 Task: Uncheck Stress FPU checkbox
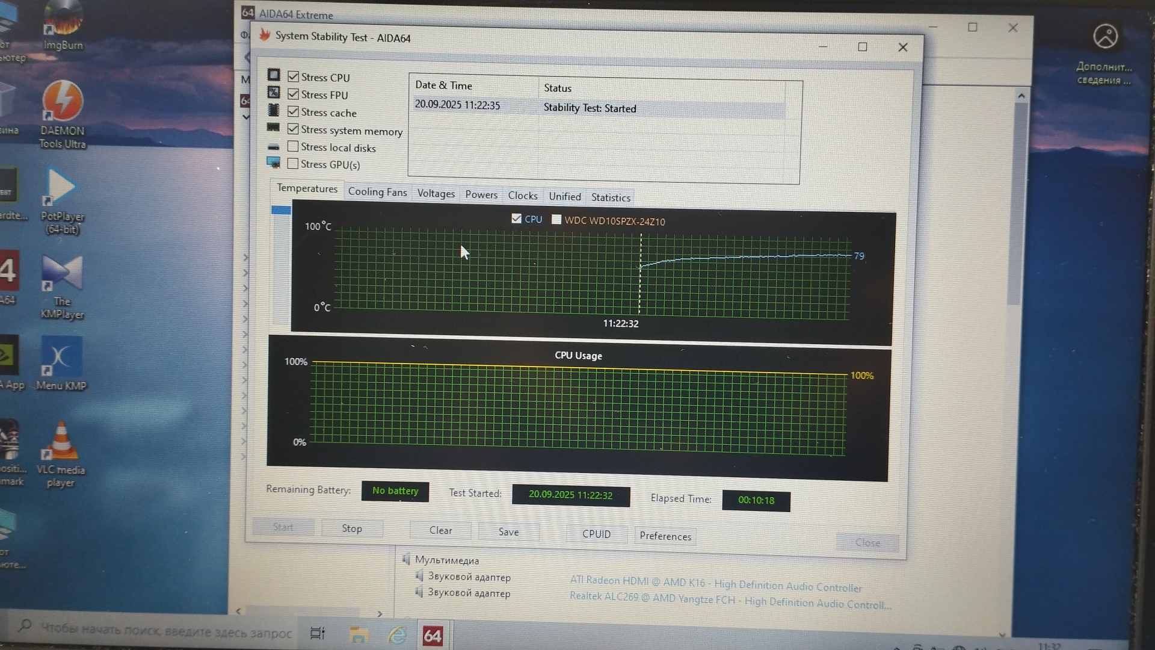294,94
